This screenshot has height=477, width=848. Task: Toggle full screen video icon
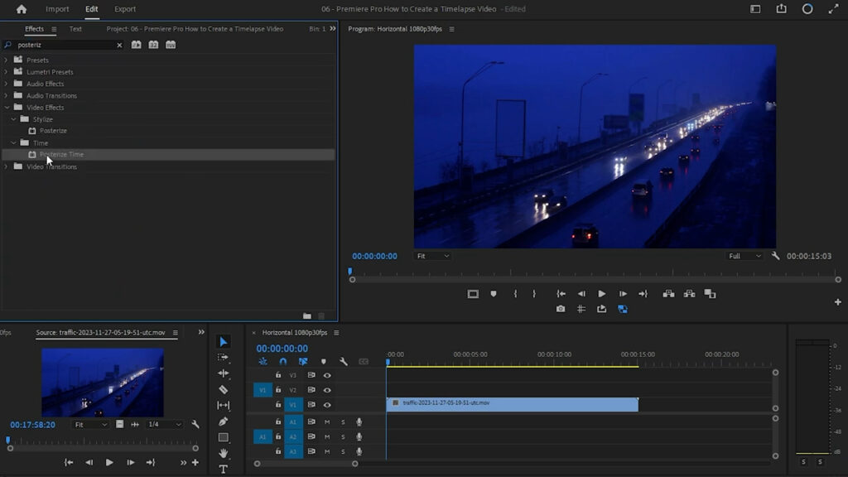click(x=833, y=9)
